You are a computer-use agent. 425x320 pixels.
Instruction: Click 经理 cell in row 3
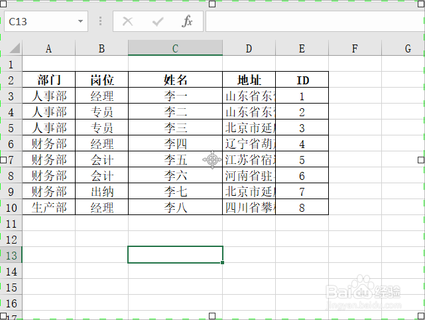101,96
